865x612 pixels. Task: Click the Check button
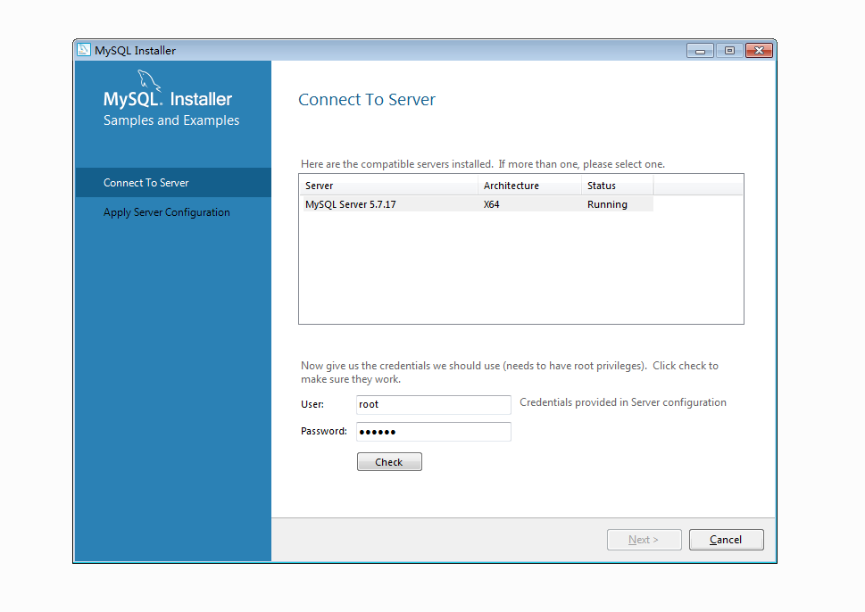pos(389,462)
